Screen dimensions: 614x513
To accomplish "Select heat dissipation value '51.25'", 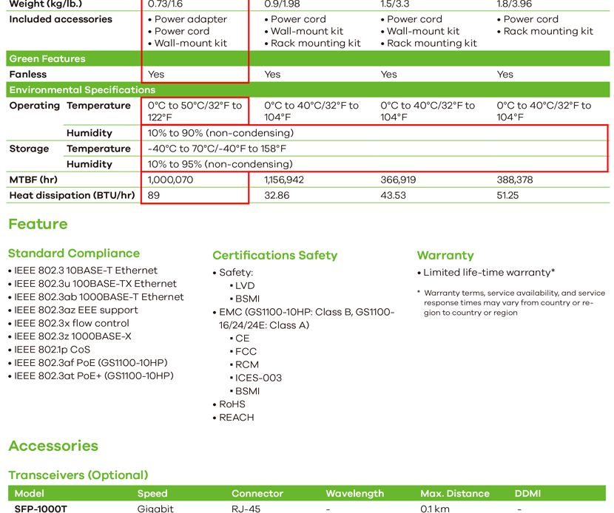I will [x=507, y=195].
